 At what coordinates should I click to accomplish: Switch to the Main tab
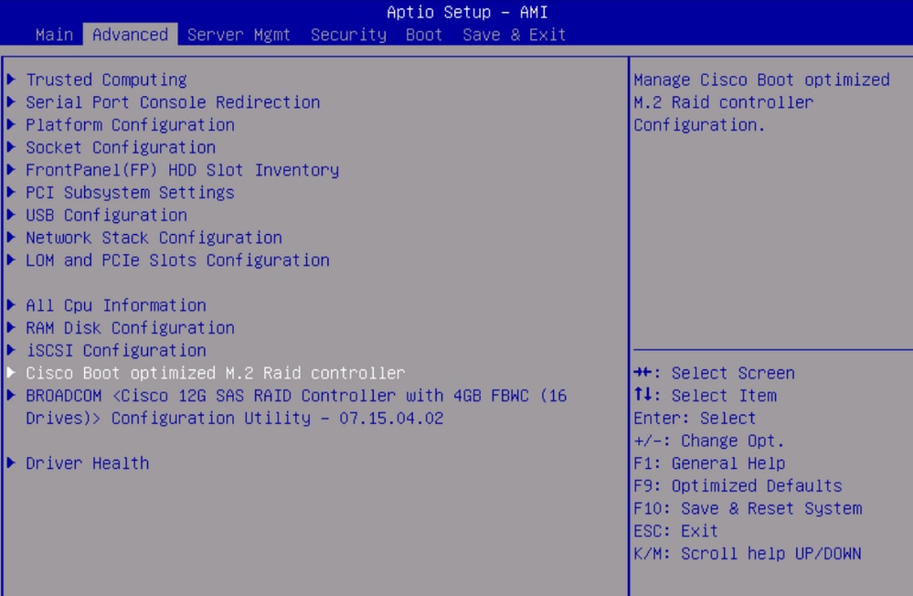(x=54, y=35)
